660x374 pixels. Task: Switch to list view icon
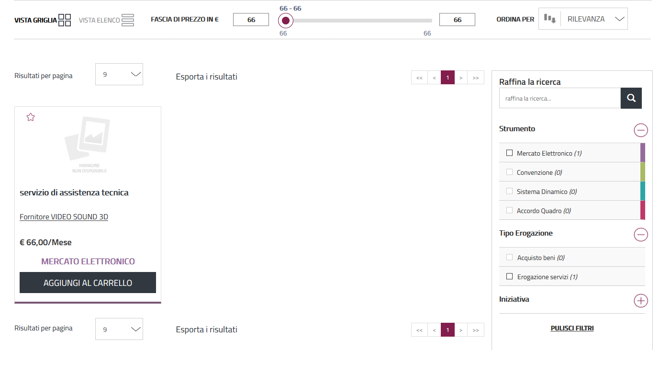click(127, 20)
